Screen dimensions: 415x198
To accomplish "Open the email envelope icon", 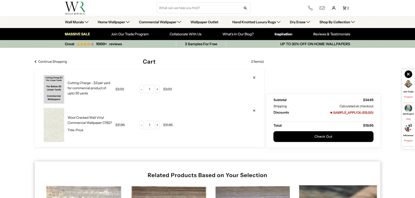I will 322,8.
